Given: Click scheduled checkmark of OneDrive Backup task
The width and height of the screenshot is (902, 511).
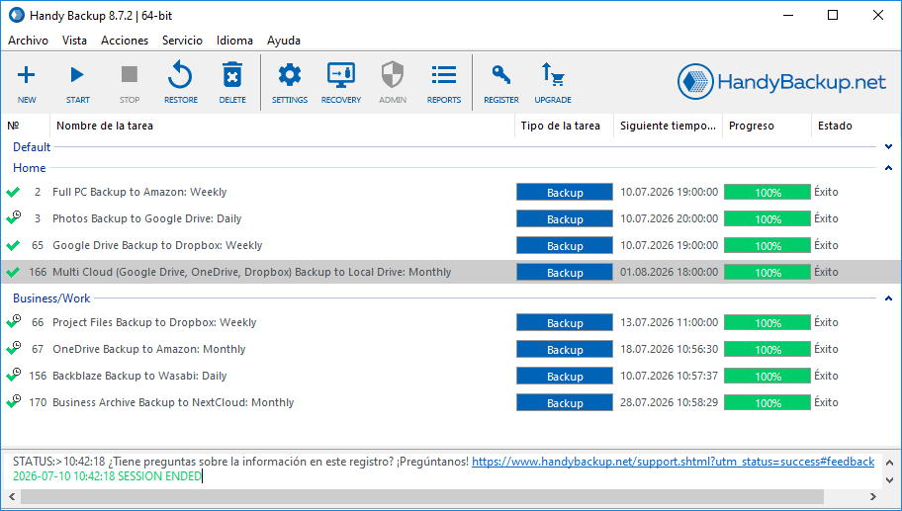Looking at the screenshot, I should click(x=14, y=348).
